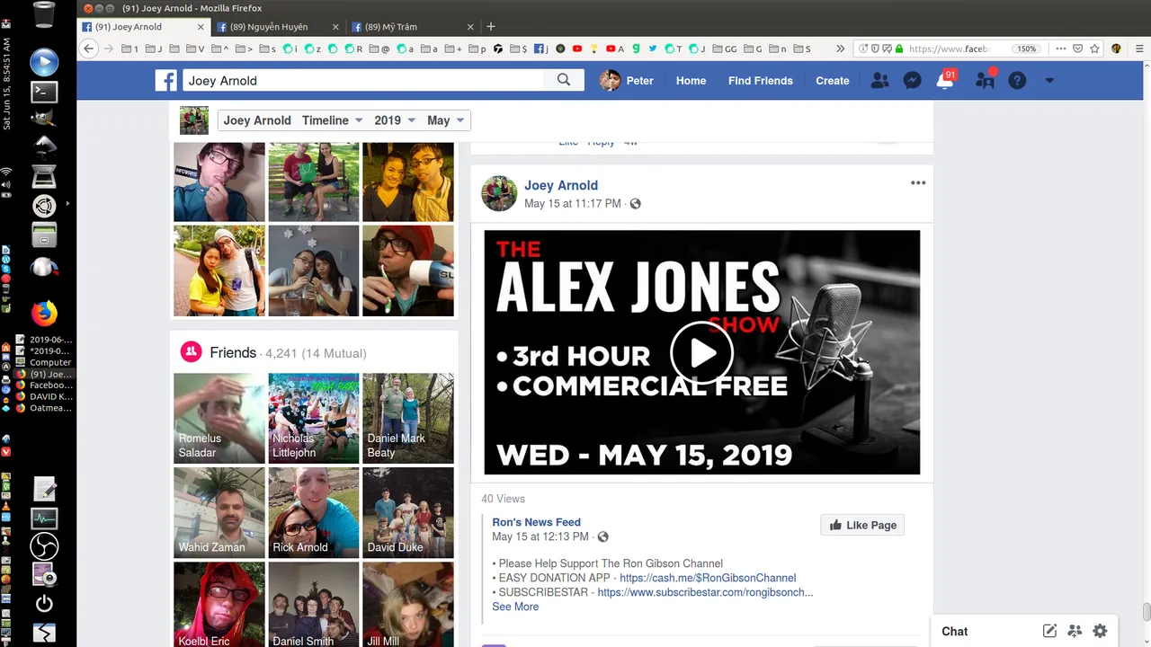Switch to the Mỹ Trâm tab
The image size is (1151, 647).
click(x=412, y=27)
